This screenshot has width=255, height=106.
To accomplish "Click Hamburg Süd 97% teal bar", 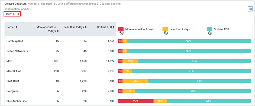I will click(x=189, y=41).
